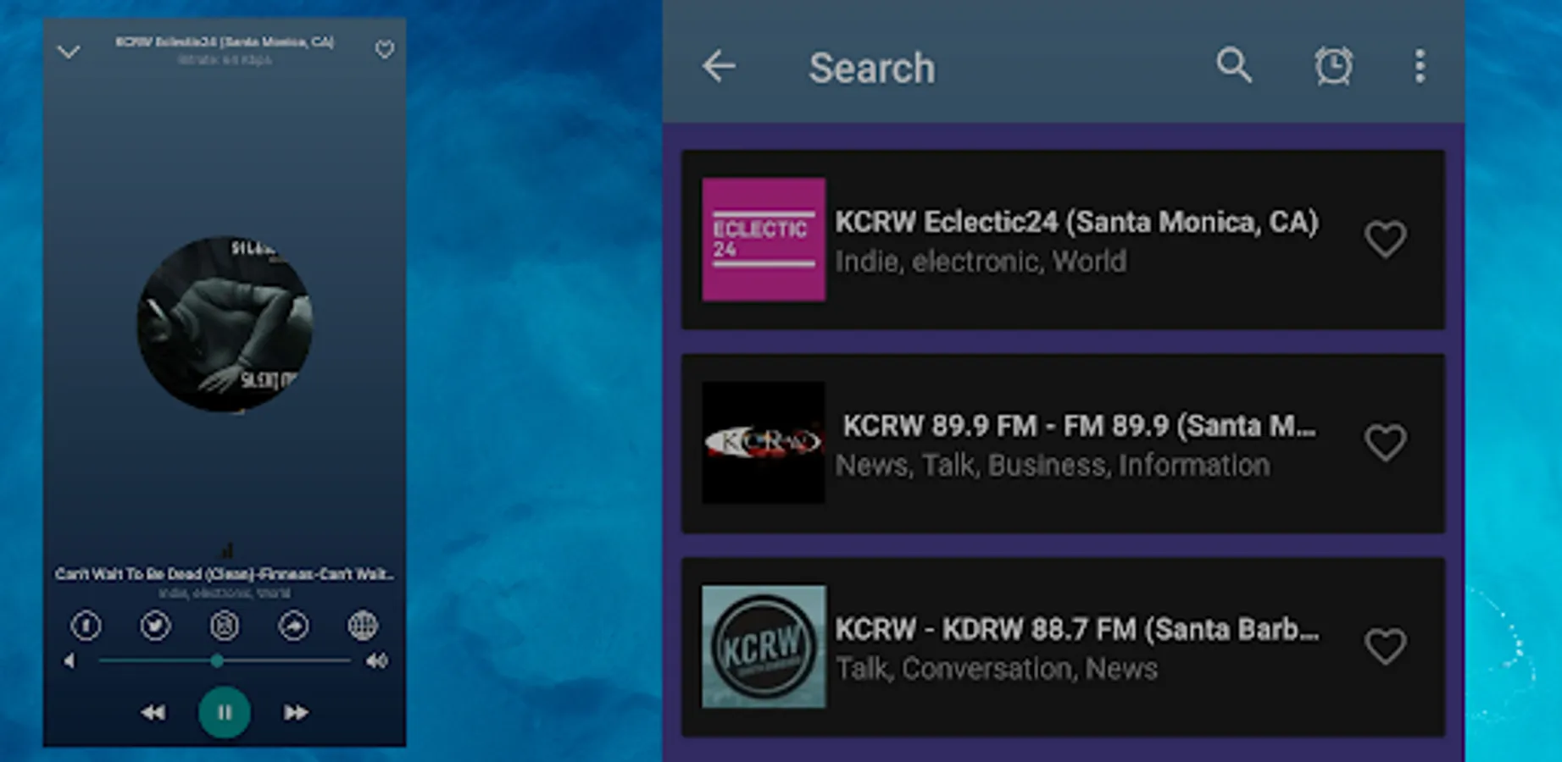Image resolution: width=1562 pixels, height=762 pixels.
Task: Tap the share arrow icon in player
Action: click(293, 626)
